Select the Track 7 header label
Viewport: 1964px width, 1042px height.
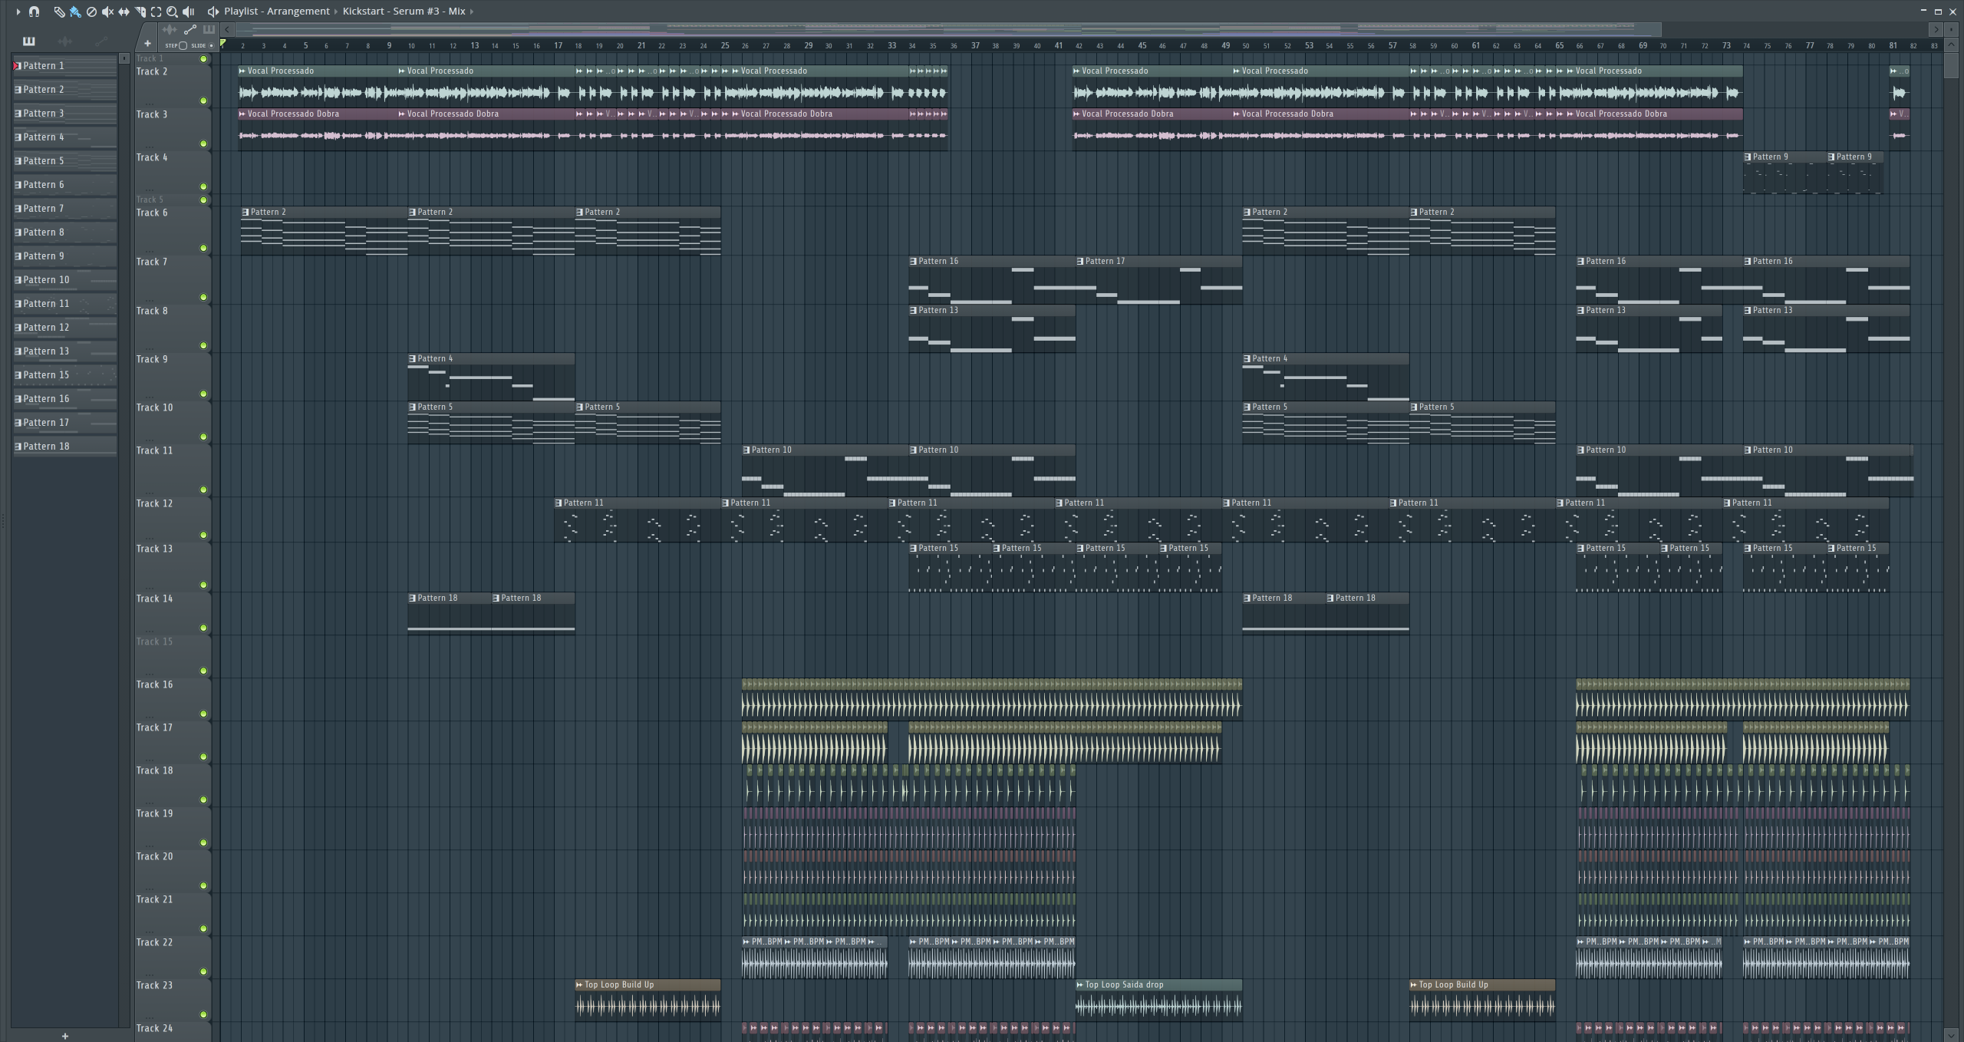coord(152,262)
